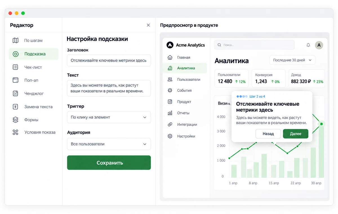Click the map icon beside По шагам
This screenshot has width=338, height=214.
pyautogui.click(x=15, y=40)
